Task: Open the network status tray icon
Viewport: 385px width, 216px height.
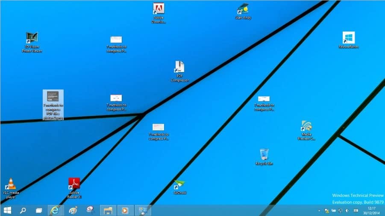Action: click(x=340, y=210)
